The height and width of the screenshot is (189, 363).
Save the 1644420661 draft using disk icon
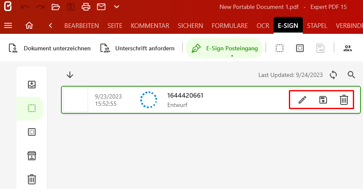click(323, 100)
